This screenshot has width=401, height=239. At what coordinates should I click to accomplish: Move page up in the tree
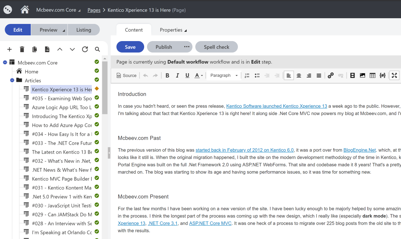click(60, 49)
